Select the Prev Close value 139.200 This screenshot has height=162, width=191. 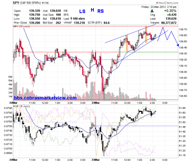35,23
